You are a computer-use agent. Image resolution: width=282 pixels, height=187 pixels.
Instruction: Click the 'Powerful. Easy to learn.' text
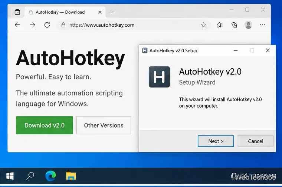pyautogui.click(x=53, y=77)
